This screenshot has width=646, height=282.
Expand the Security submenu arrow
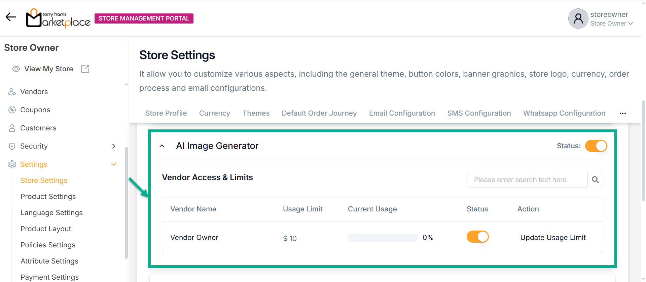(x=114, y=146)
